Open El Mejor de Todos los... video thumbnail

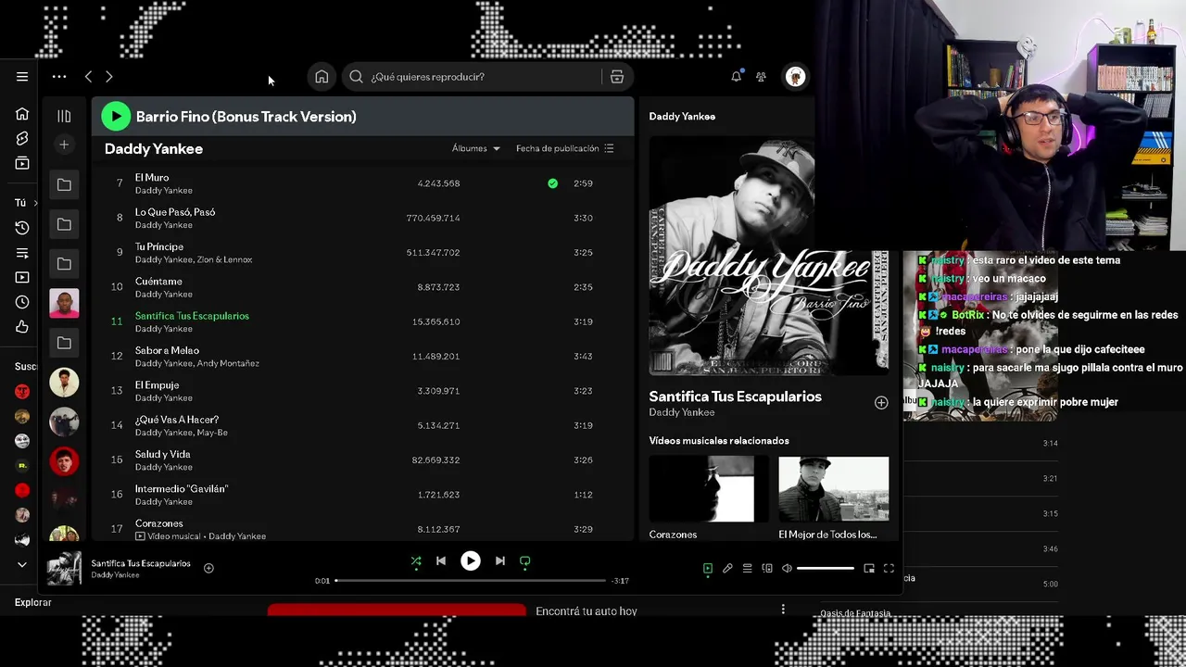[x=833, y=488]
